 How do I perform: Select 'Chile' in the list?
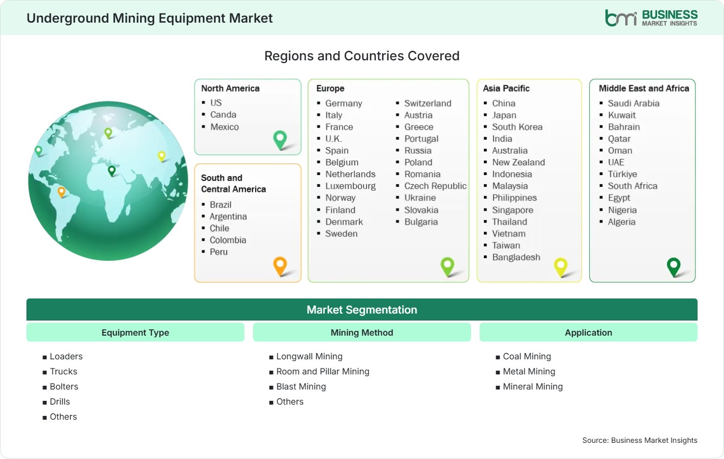point(220,228)
